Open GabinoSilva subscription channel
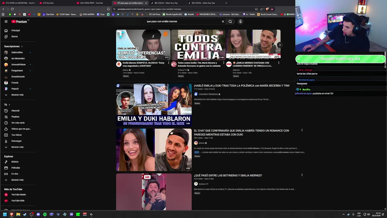 point(18,52)
